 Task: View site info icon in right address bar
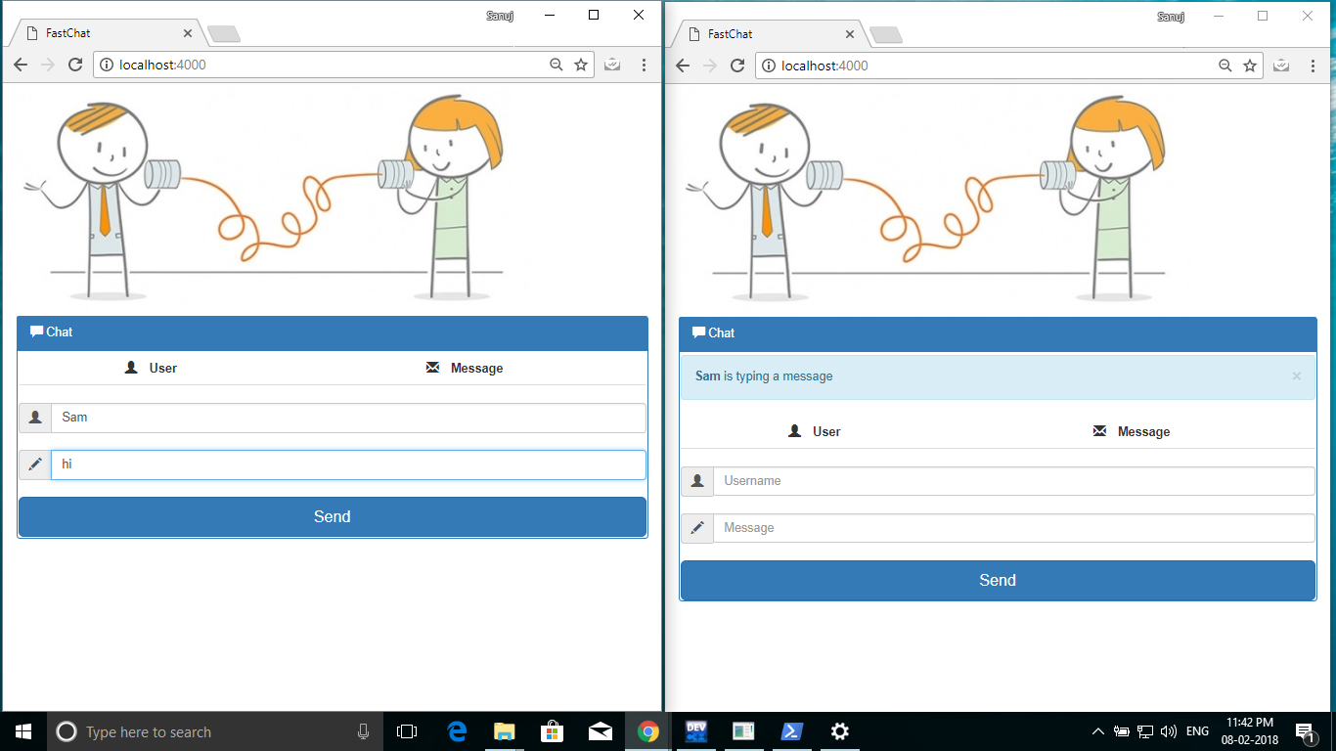click(x=769, y=66)
